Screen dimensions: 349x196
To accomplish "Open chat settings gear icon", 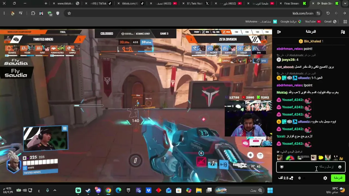I will click(x=325, y=178).
